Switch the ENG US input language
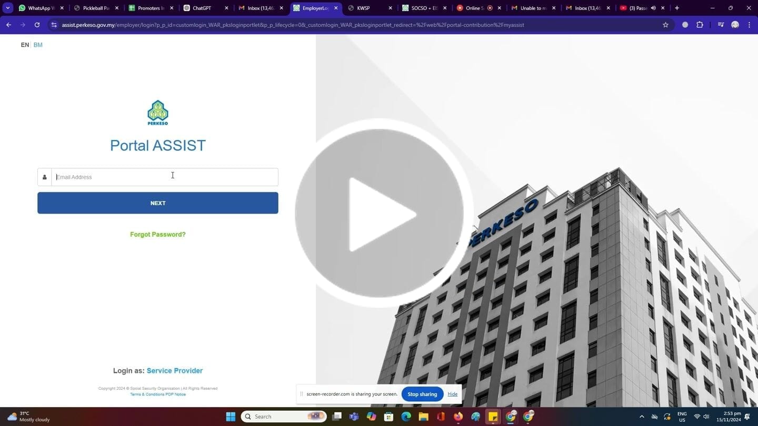Screen dimensions: 758x426 coord(682,417)
